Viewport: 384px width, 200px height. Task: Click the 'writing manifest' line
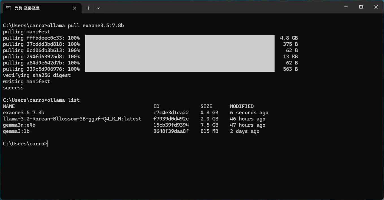(x=27, y=81)
